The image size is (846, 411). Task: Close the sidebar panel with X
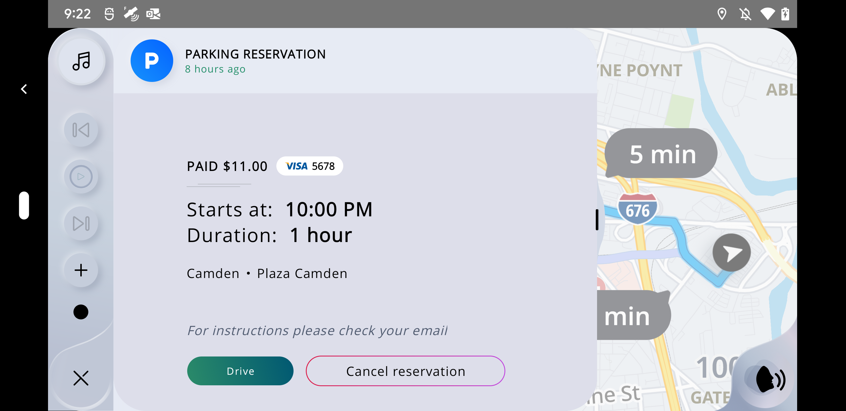coord(81,378)
